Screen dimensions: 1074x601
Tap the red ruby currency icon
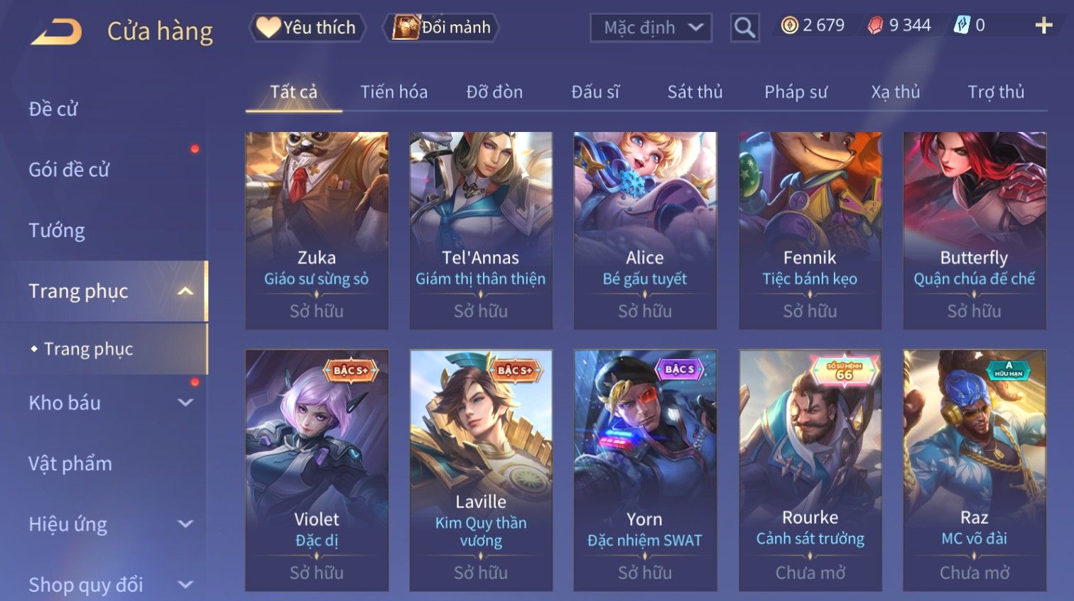(875, 26)
